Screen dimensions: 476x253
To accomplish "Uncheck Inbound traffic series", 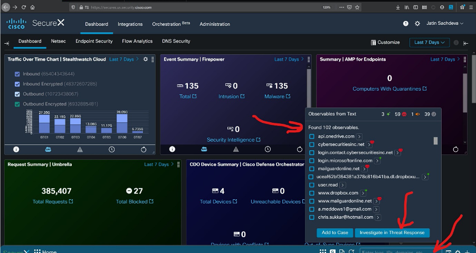I will click(17, 74).
